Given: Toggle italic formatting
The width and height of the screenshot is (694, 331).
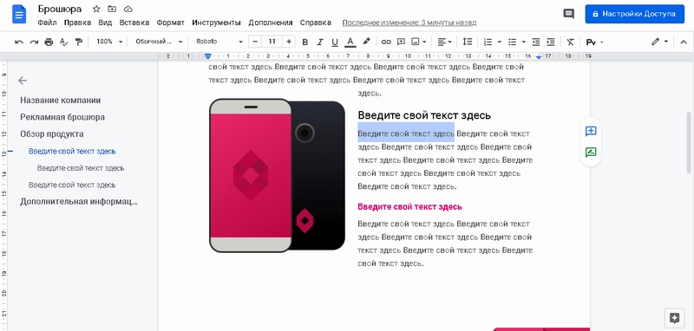Looking at the screenshot, I should tap(319, 42).
